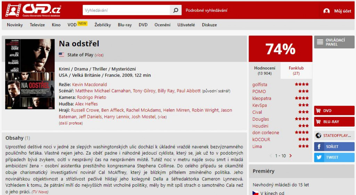Go to next page of ratings arrow

(290, 156)
